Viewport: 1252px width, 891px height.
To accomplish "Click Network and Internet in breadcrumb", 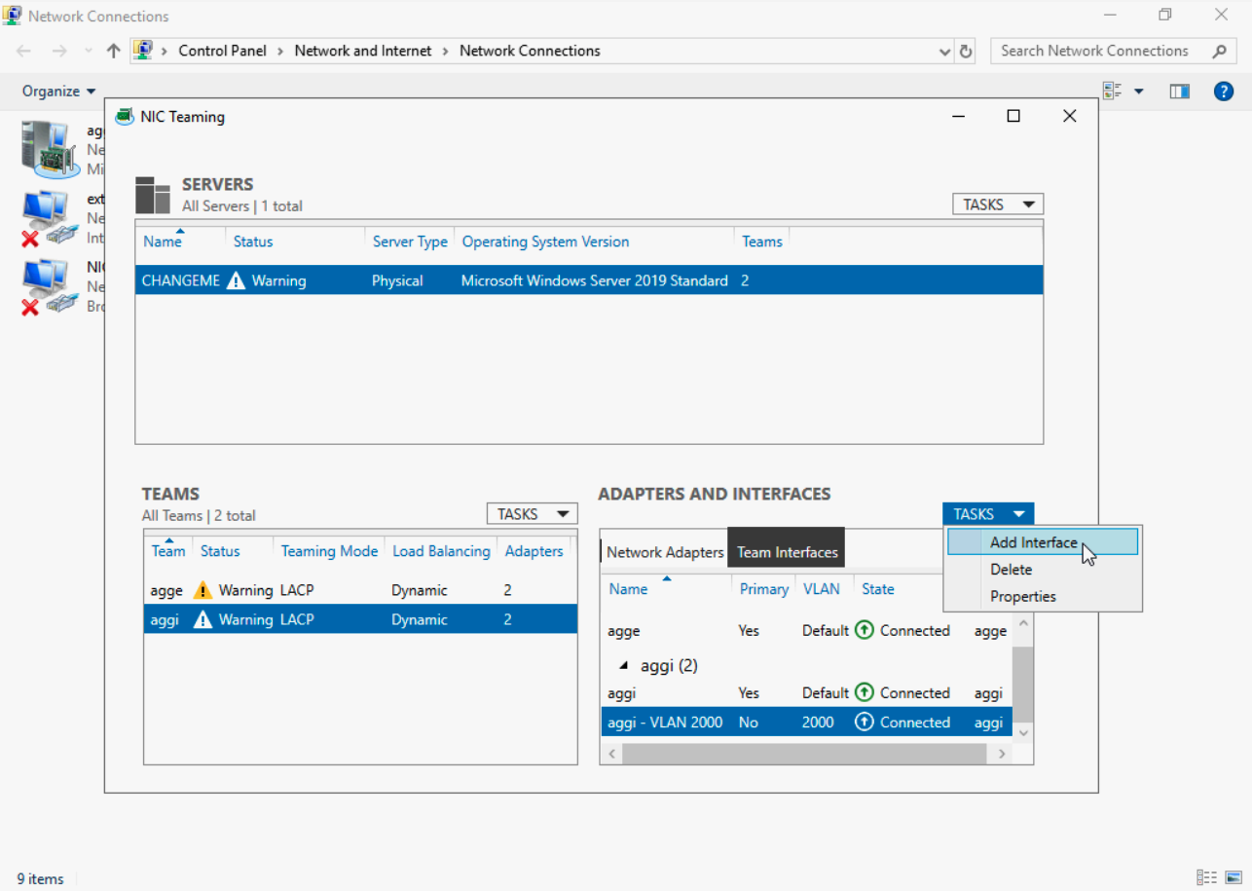I will pyautogui.click(x=363, y=51).
